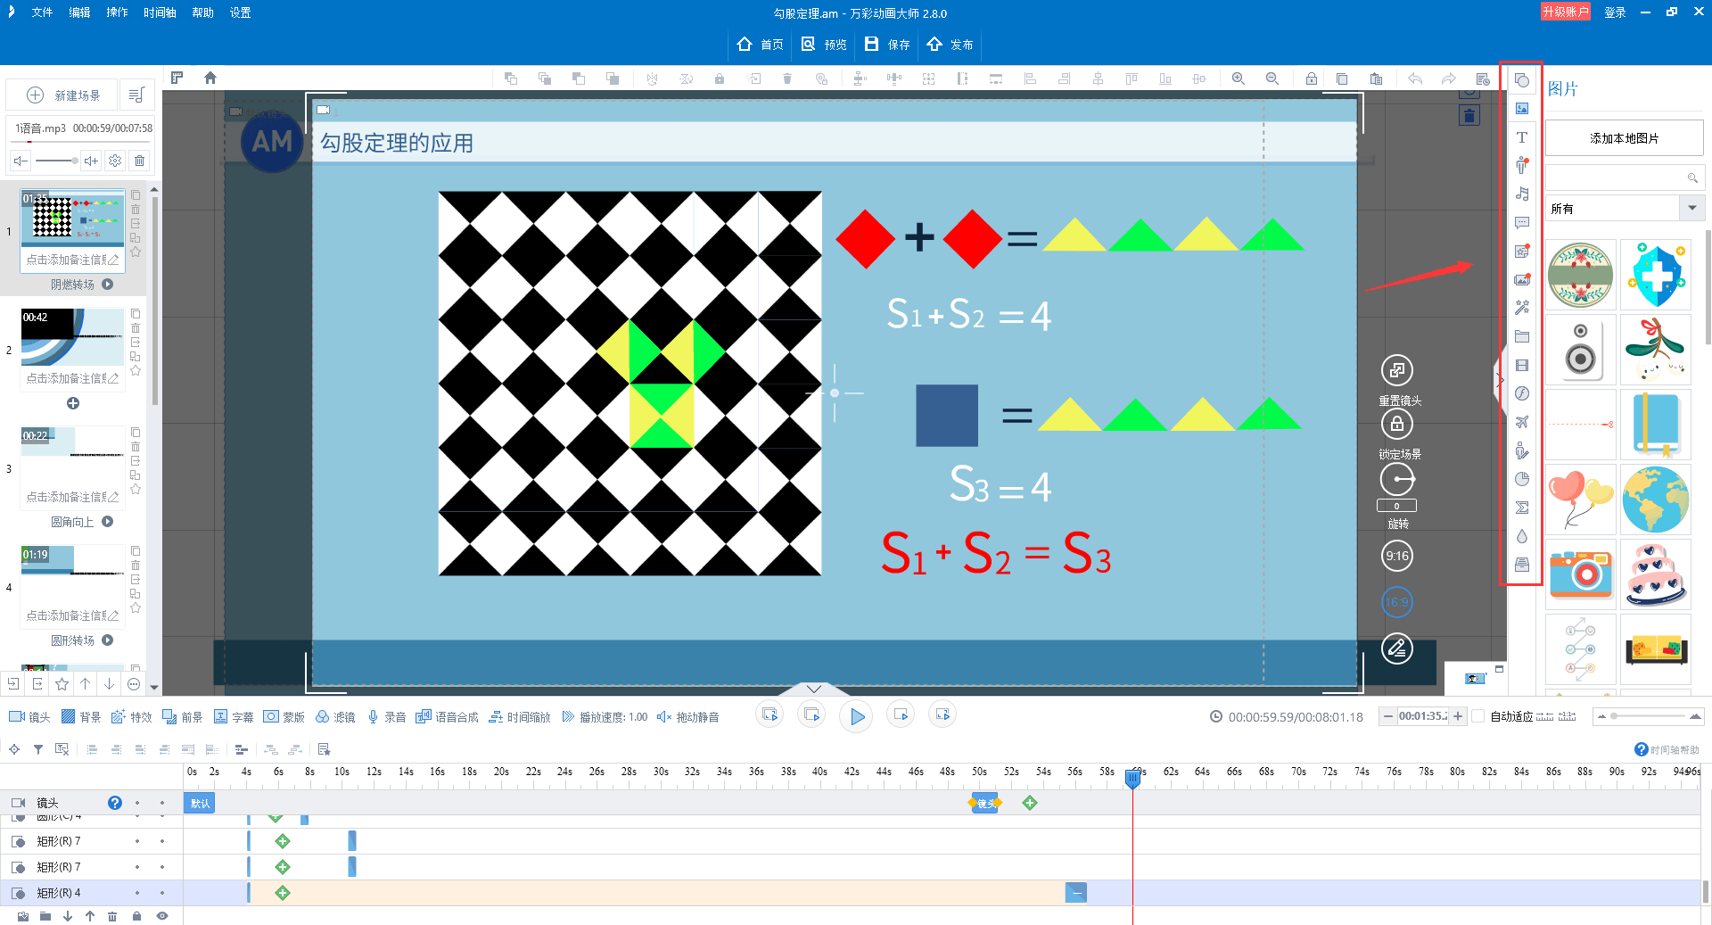Zoom out on the canvas toolbar
The width and height of the screenshot is (1712, 925).
click(1272, 78)
